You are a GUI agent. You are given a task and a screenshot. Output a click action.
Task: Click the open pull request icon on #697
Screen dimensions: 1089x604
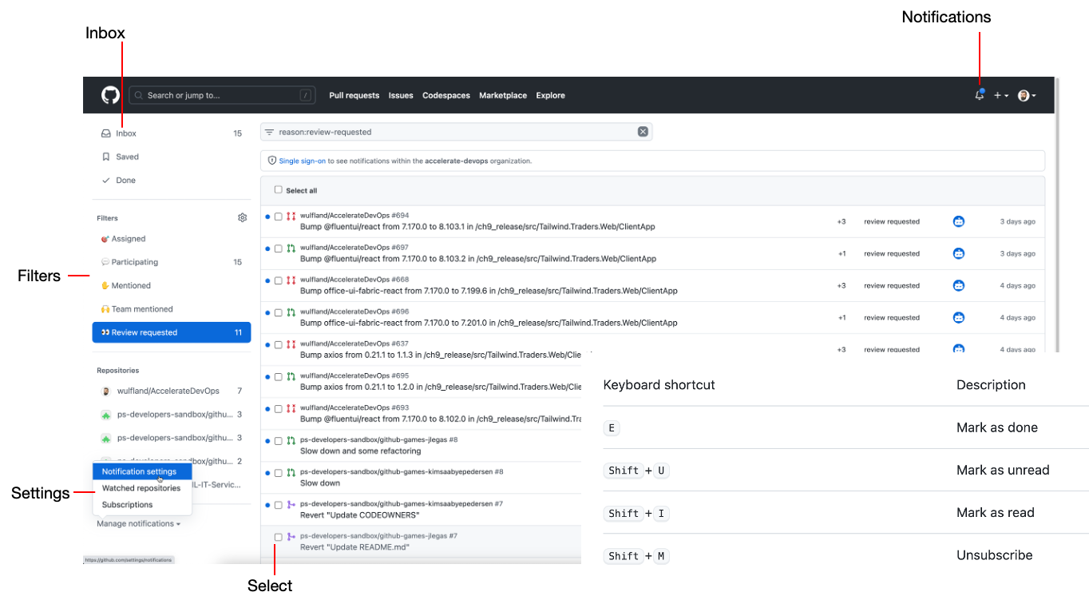(289, 247)
